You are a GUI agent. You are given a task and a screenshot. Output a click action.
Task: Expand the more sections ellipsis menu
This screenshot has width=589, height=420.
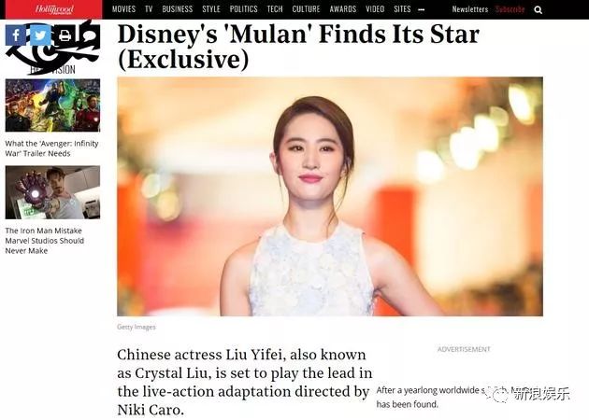422,9
